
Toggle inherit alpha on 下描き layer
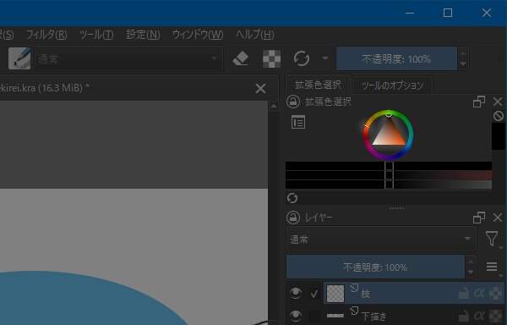coord(479,316)
